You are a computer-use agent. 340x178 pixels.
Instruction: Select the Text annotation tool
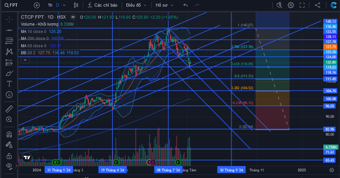9,84
